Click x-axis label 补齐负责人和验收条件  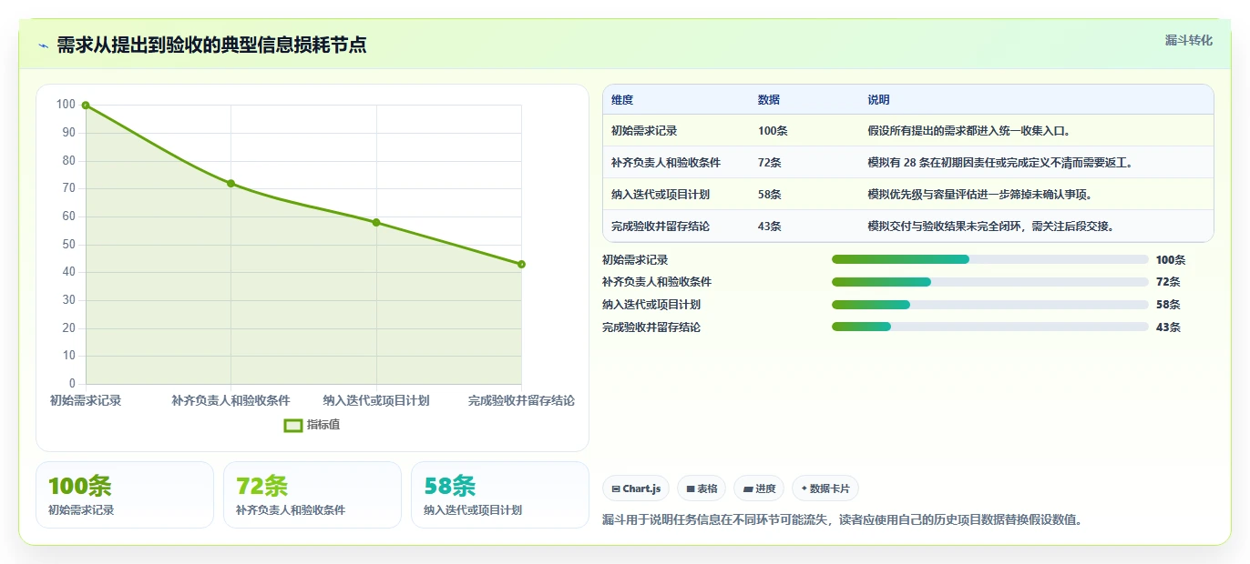231,400
